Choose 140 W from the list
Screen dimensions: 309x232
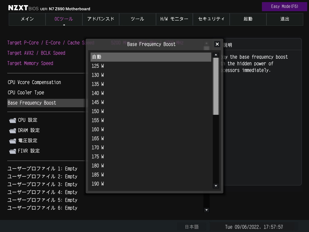coord(151,93)
